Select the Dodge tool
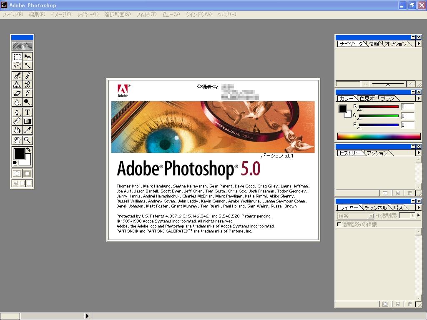This screenshot has width=427, height=320. pos(27,102)
